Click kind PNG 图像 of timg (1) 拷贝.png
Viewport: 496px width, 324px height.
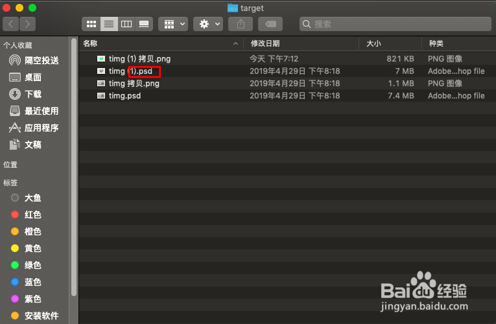[445, 59]
